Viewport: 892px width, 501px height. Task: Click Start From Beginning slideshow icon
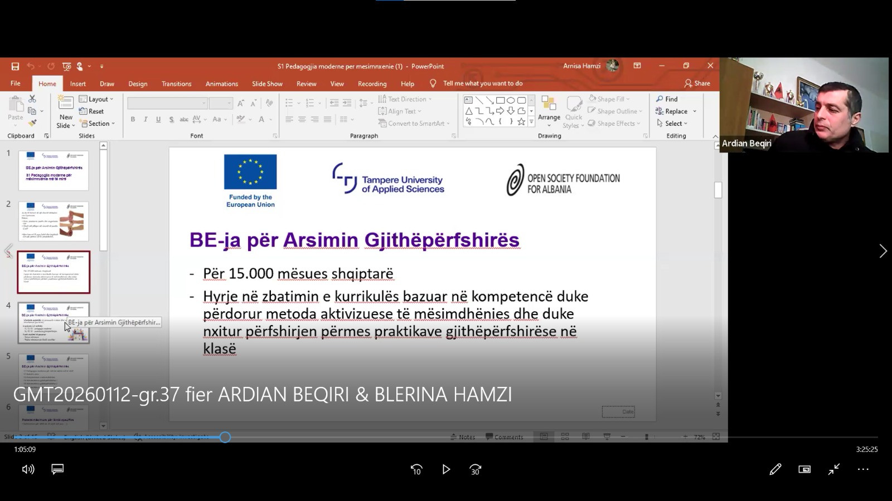pyautogui.click(x=66, y=66)
